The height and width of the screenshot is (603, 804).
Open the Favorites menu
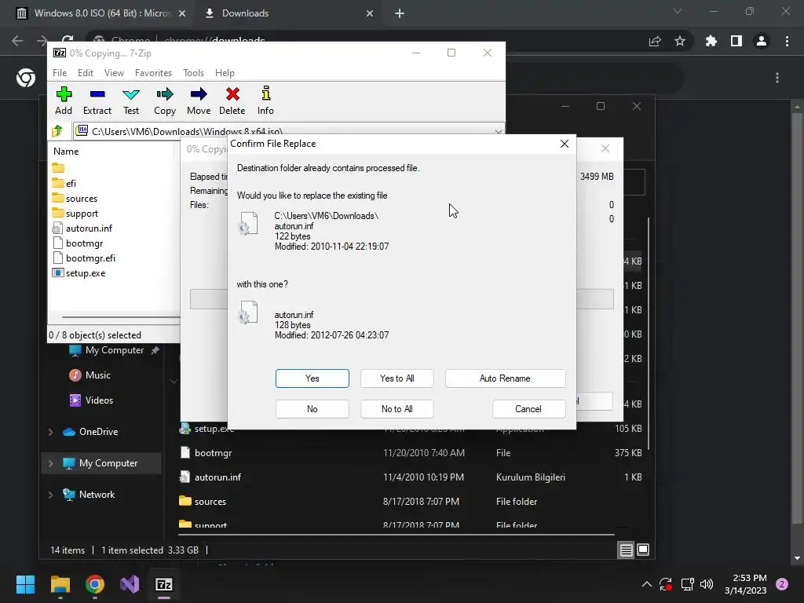[153, 73]
